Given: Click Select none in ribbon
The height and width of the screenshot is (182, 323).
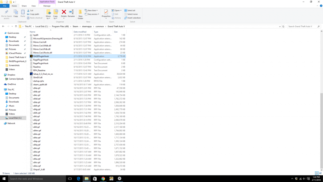Looking at the screenshot, I should click(x=131, y=14).
